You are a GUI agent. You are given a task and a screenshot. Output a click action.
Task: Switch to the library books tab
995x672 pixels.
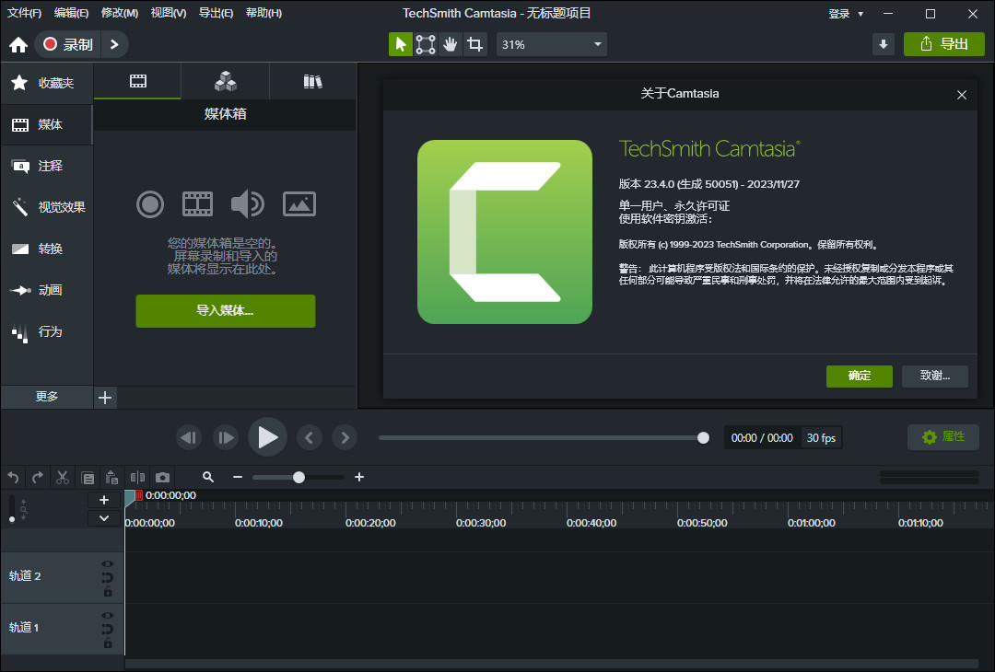pyautogui.click(x=313, y=81)
